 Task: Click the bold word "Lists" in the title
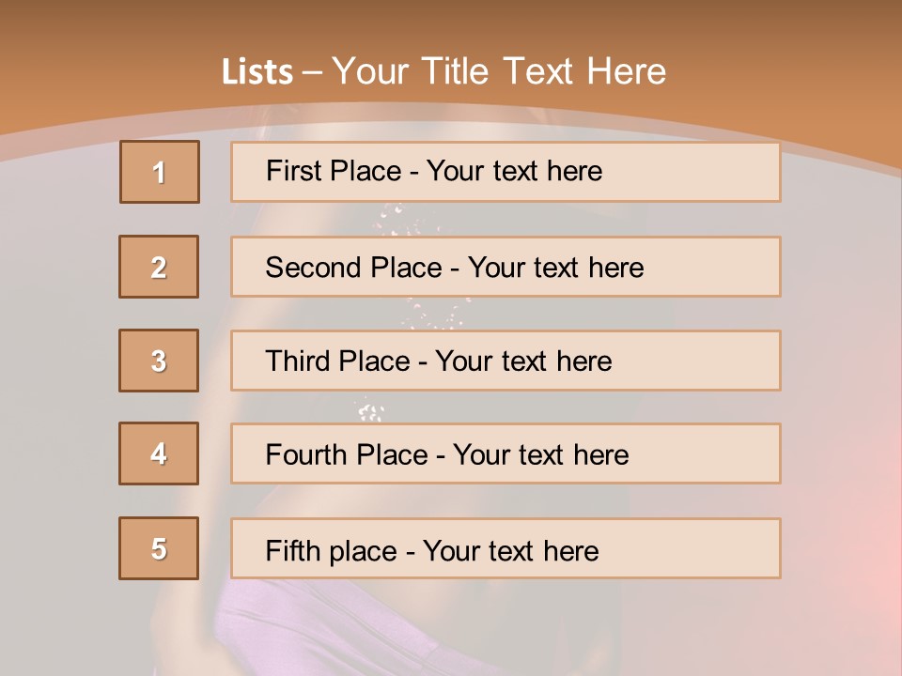257,72
